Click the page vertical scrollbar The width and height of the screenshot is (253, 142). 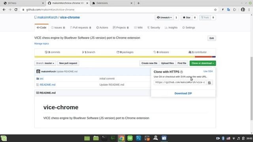[251, 88]
